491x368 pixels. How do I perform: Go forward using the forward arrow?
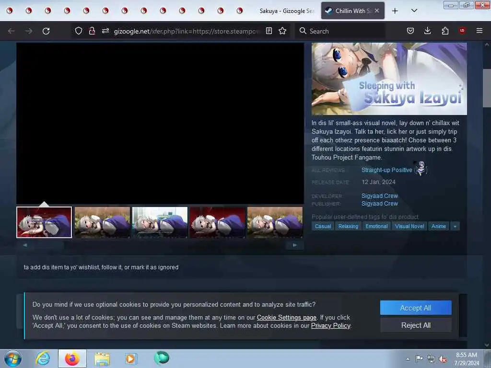coord(29,31)
